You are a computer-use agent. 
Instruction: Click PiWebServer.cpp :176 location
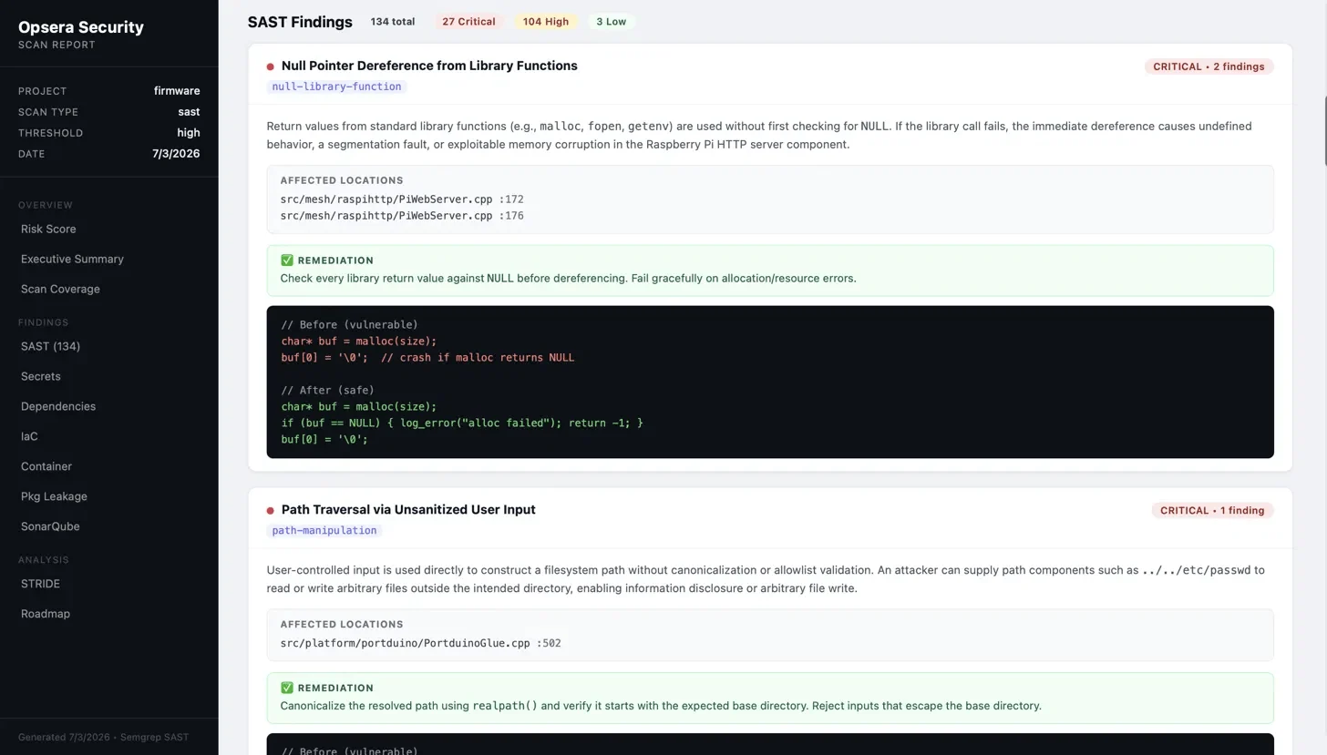(x=402, y=216)
